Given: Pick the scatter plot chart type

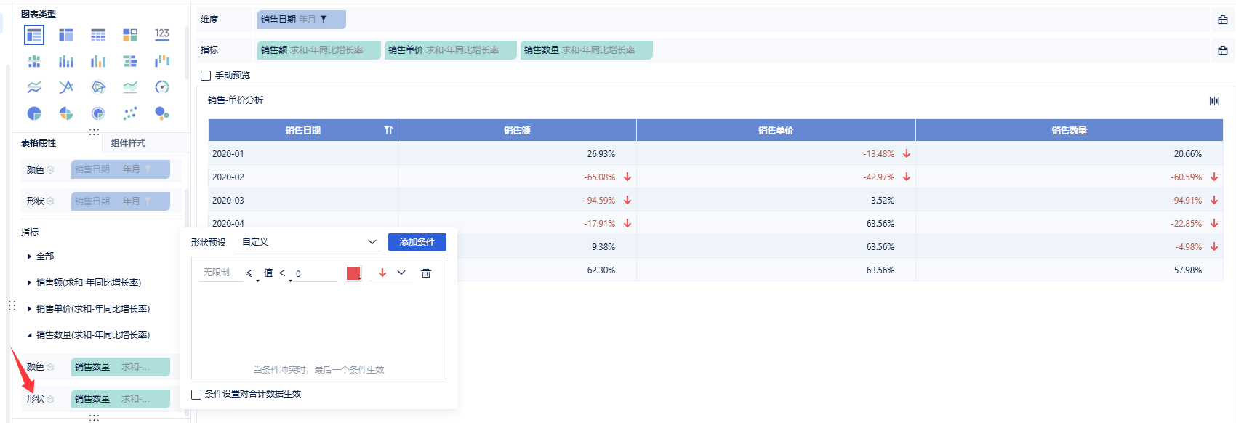Looking at the screenshot, I should (x=130, y=113).
